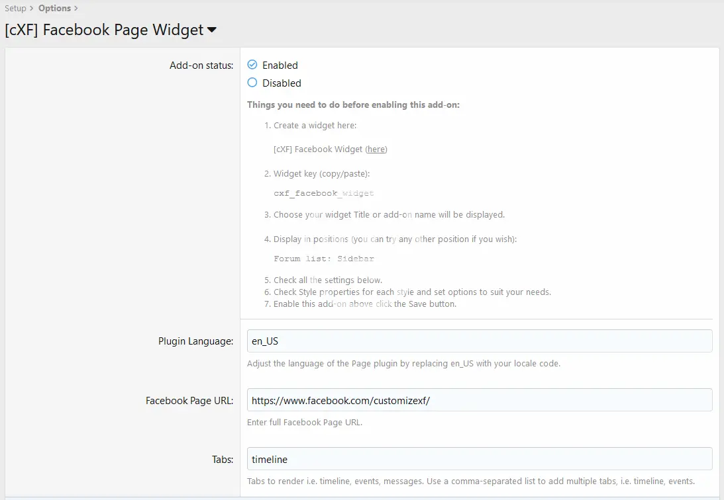The height and width of the screenshot is (500, 724).
Task: Click the chevron after Options breadcrumb
Action: [x=76, y=9]
